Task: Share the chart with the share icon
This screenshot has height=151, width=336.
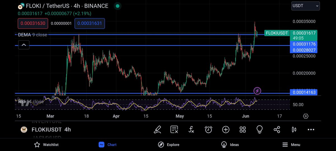Action: click(277, 129)
